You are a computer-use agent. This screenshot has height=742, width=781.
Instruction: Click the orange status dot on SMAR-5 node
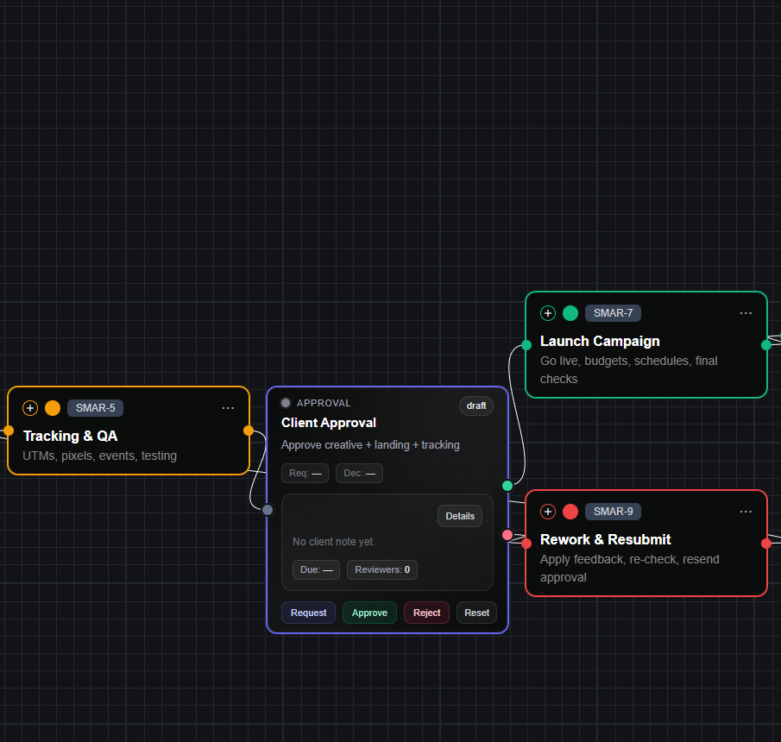(x=53, y=408)
